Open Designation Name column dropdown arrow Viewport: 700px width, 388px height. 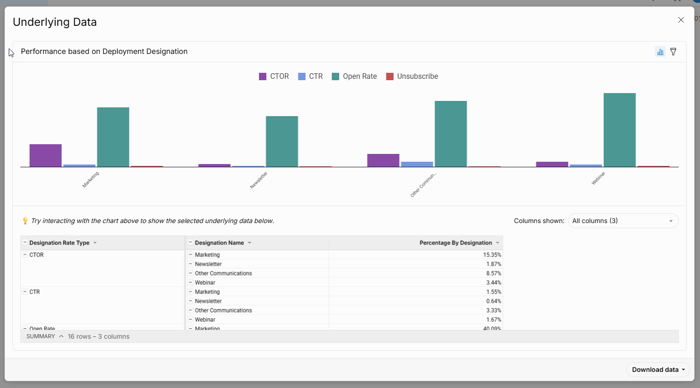click(249, 243)
